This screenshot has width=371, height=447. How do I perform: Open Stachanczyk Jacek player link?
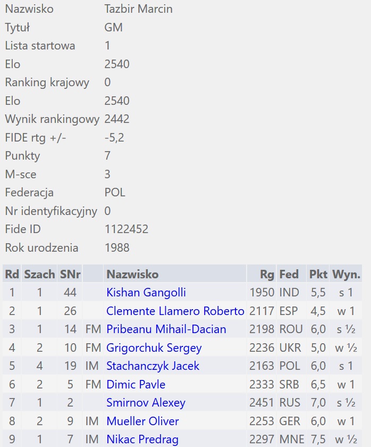pyautogui.click(x=153, y=366)
